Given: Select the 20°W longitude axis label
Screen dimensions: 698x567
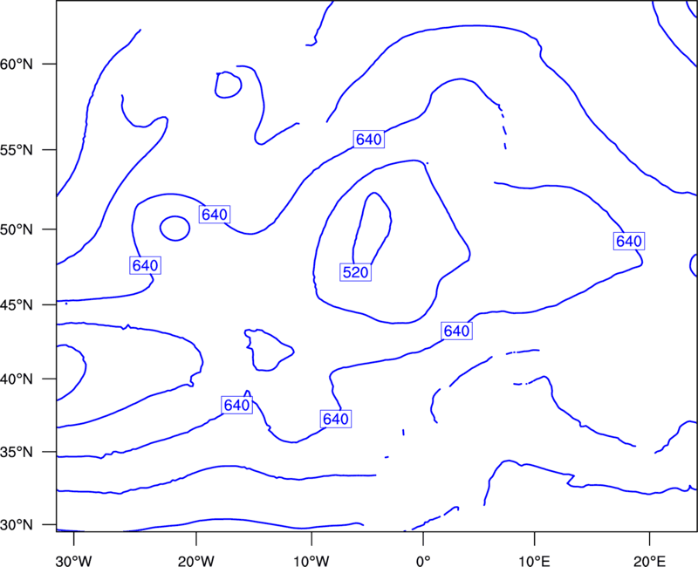Looking at the screenshot, I should (196, 561).
